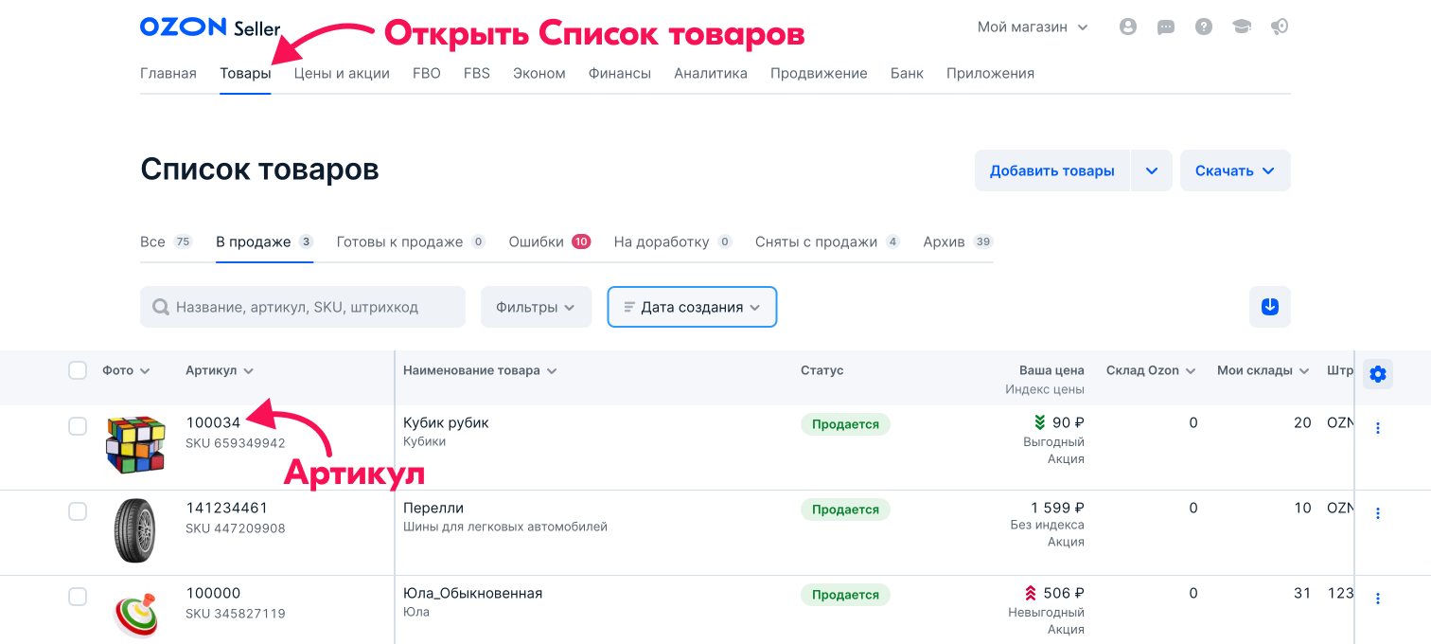The height and width of the screenshot is (644, 1431).
Task: Click the Rubik's cube product photo
Action: (135, 444)
